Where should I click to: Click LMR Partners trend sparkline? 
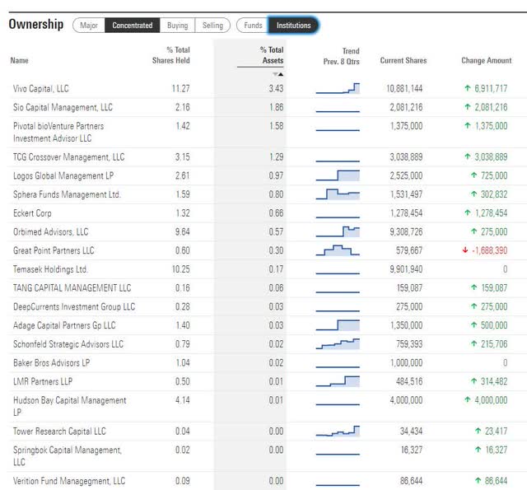tap(338, 381)
